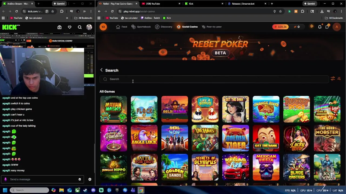Launch The Good Mobster game
The height and width of the screenshot is (194, 346).
coord(327,138)
